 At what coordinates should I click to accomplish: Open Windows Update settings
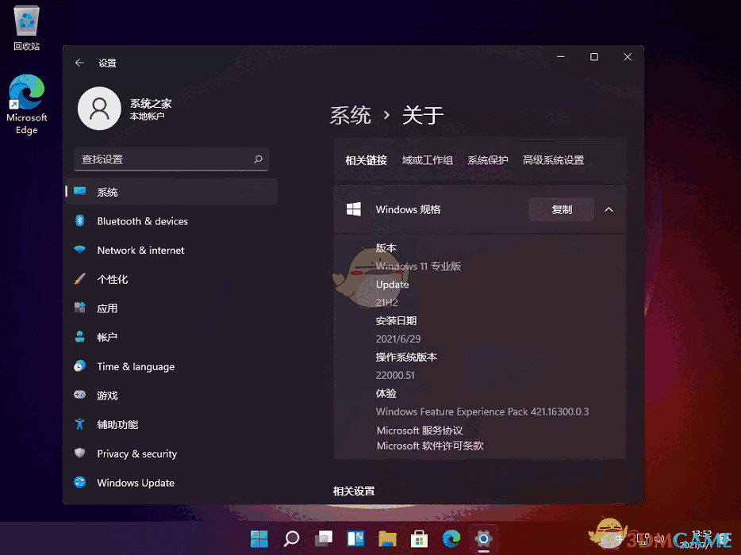pyautogui.click(x=135, y=482)
